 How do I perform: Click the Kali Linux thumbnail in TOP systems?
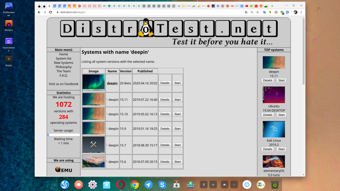274,129
